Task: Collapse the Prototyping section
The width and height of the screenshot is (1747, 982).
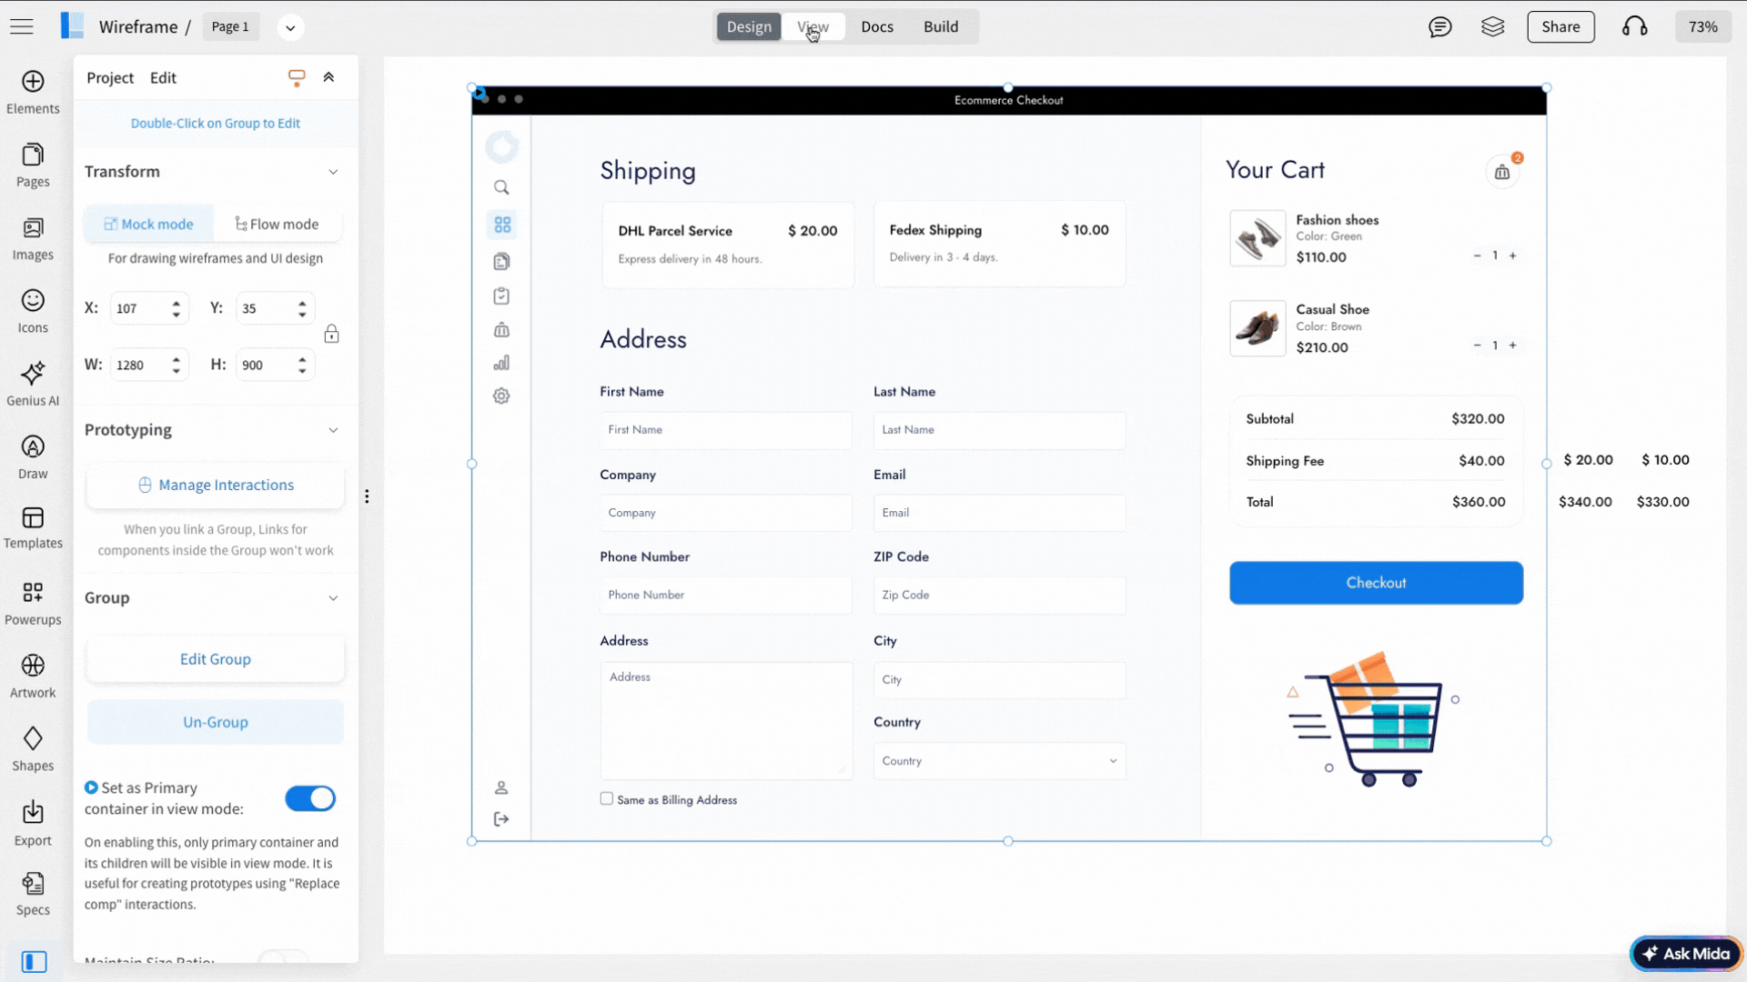Action: [333, 430]
